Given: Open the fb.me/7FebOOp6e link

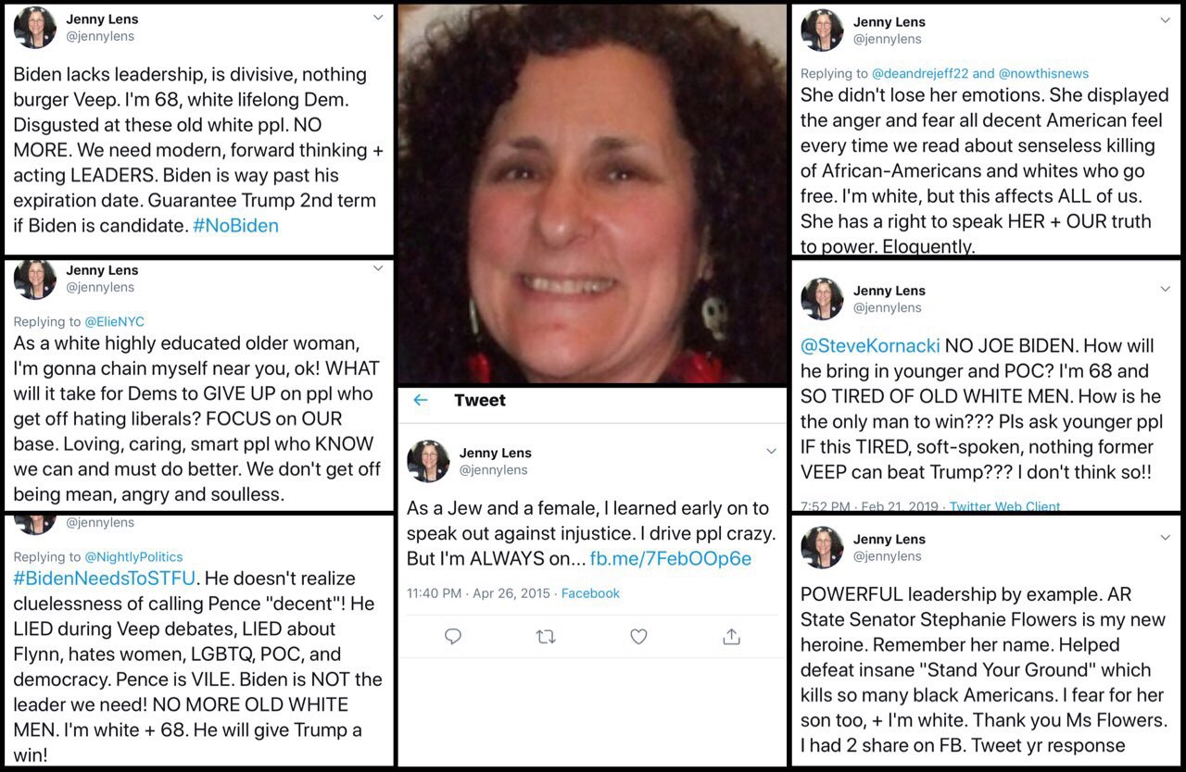Looking at the screenshot, I should (671, 559).
